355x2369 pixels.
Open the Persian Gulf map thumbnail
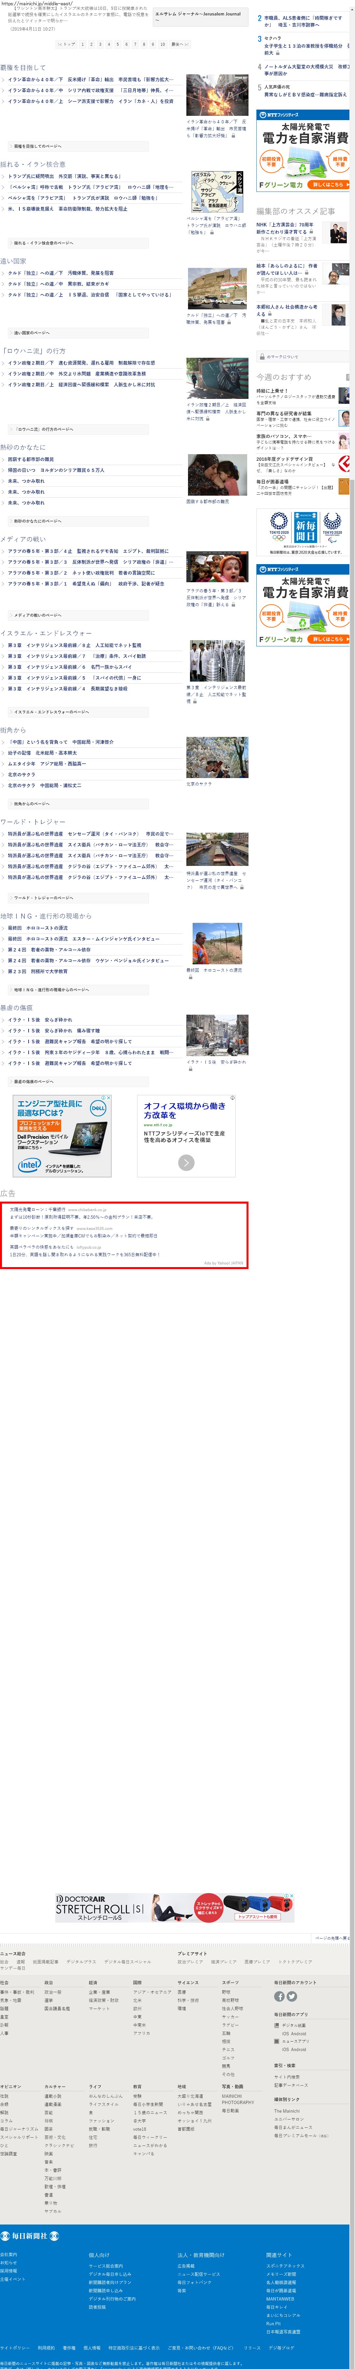(x=217, y=192)
